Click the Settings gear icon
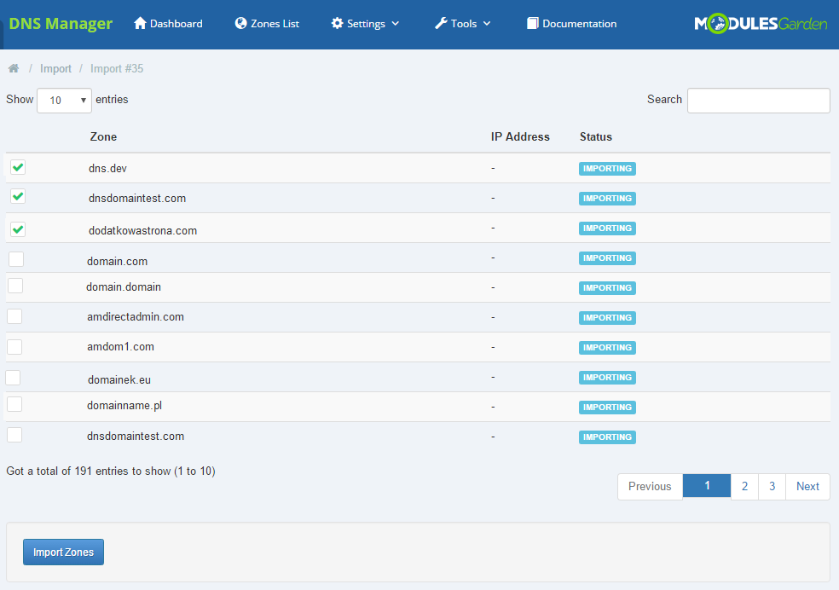The height and width of the screenshot is (590, 839). 338,24
